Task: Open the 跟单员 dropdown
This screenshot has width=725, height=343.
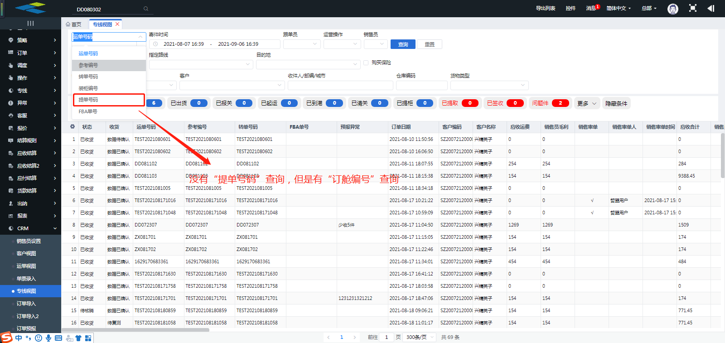Action: tap(302, 44)
